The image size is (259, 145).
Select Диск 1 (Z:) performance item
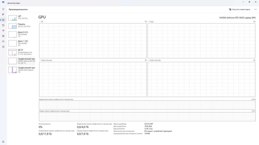(x=21, y=43)
